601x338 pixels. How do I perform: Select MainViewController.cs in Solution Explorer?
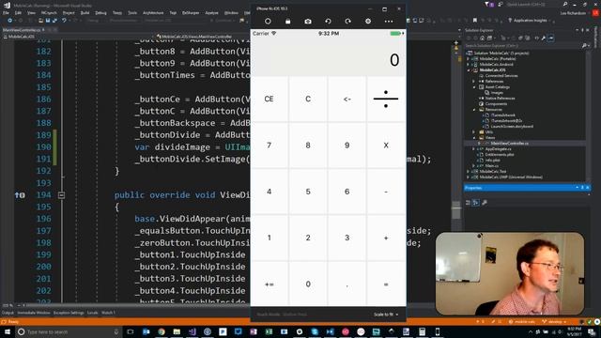(x=509, y=144)
